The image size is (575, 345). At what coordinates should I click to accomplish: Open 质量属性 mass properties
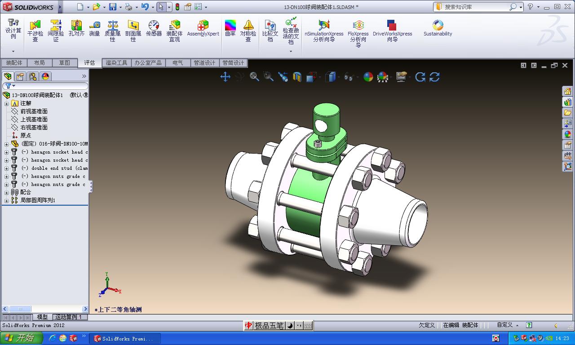pyautogui.click(x=113, y=31)
